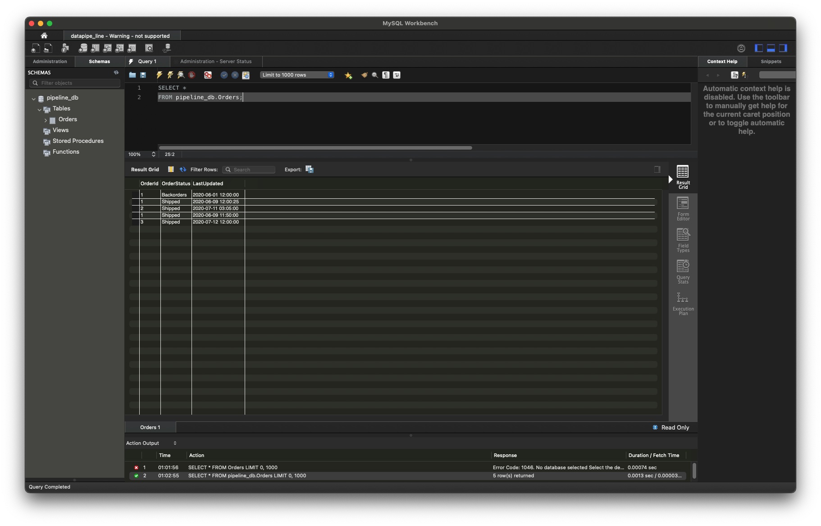This screenshot has height=526, width=821.
Task: Commit the transaction checkmark icon
Action: pyautogui.click(x=224, y=75)
